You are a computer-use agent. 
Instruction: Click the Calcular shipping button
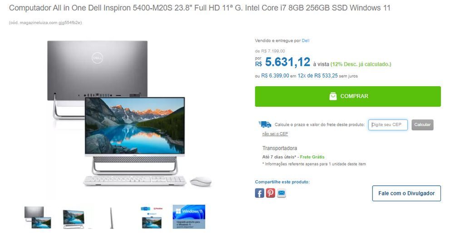[x=422, y=124]
